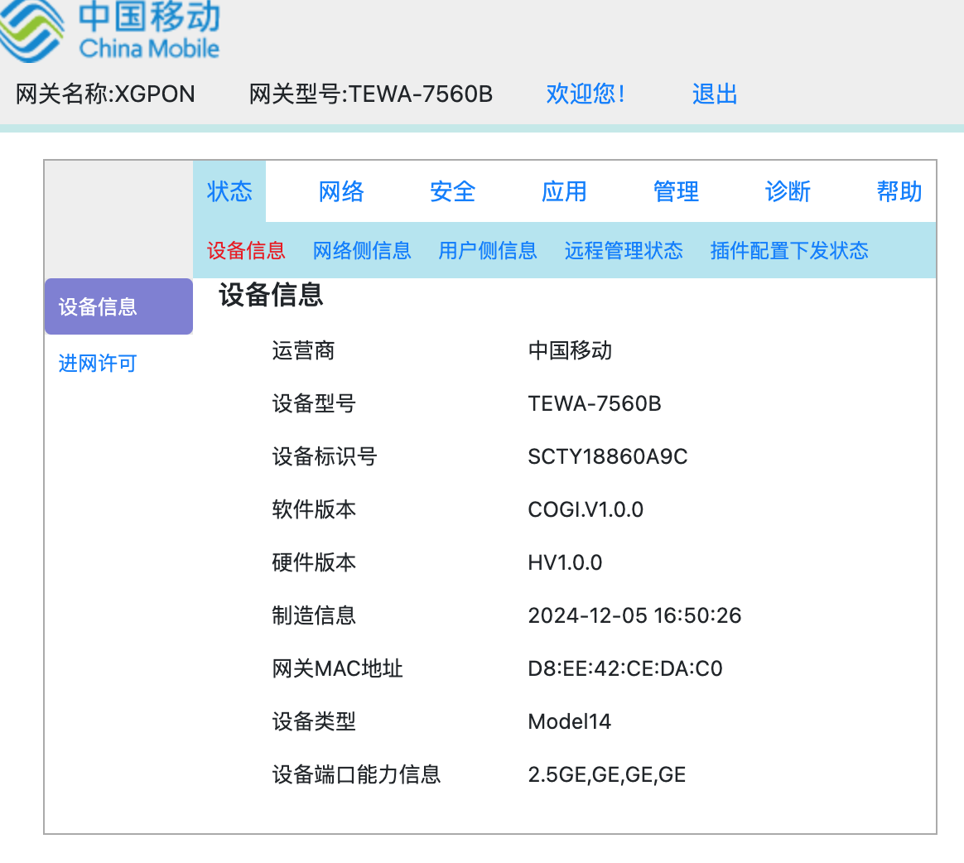Open the 管理 tab
Screen dimensions: 964x863
[x=676, y=191]
